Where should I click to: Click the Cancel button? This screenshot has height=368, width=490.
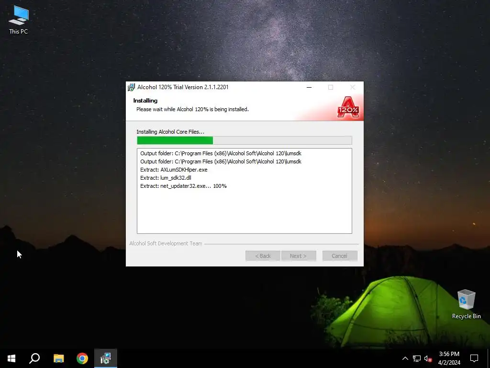(340, 256)
